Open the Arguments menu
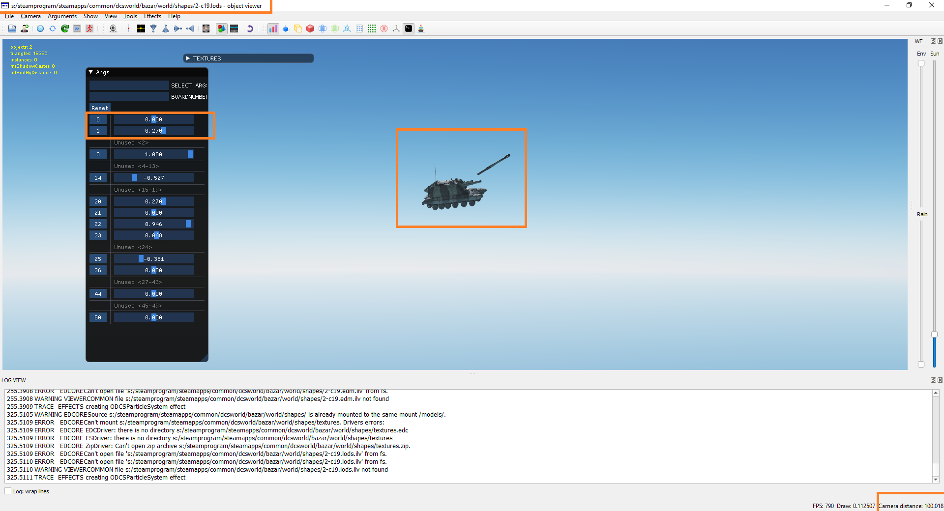The width and height of the screenshot is (944, 511). 62,16
